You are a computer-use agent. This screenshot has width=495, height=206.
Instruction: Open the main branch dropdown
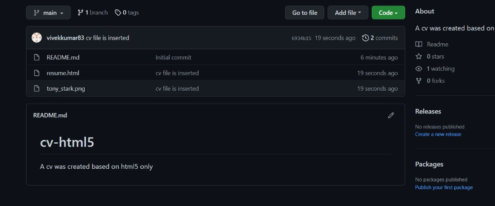tap(48, 13)
